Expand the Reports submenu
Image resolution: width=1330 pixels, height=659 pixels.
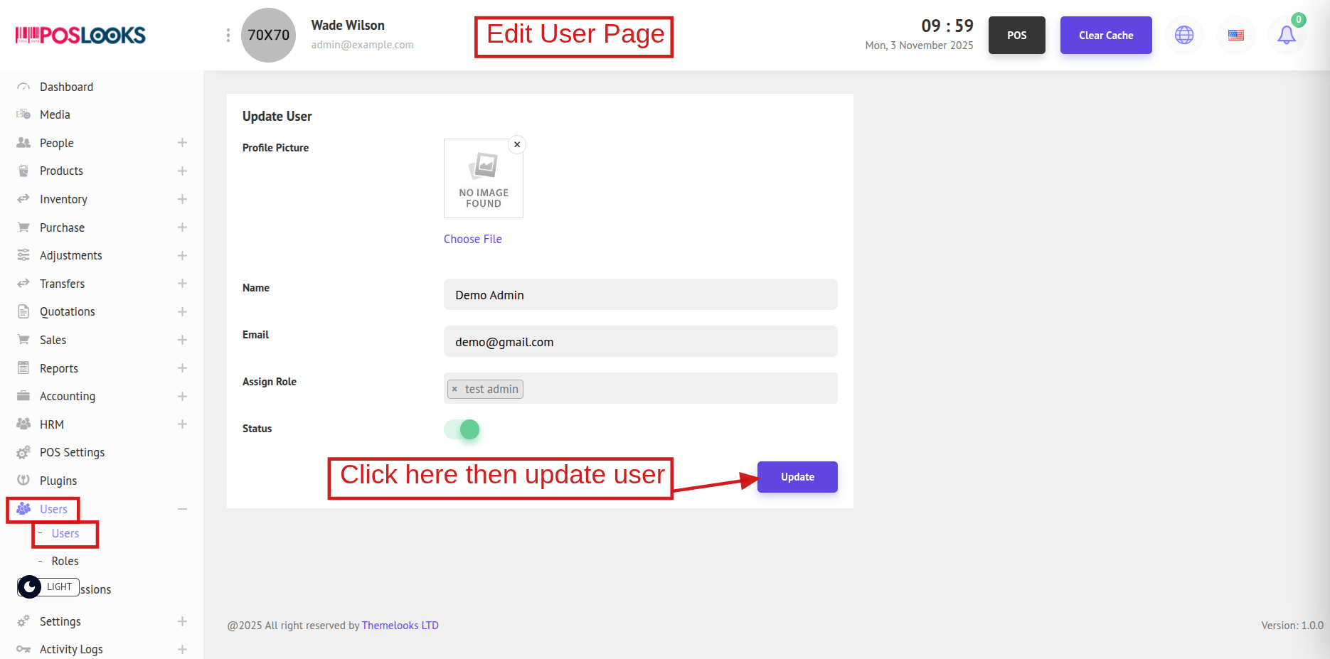point(182,368)
